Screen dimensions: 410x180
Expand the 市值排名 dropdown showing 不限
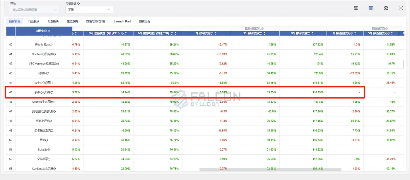tap(89, 9)
